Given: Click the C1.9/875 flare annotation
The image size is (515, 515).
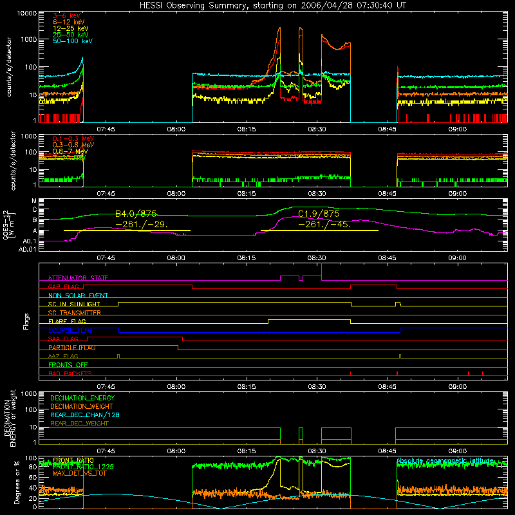Looking at the screenshot, I should click(x=319, y=214).
